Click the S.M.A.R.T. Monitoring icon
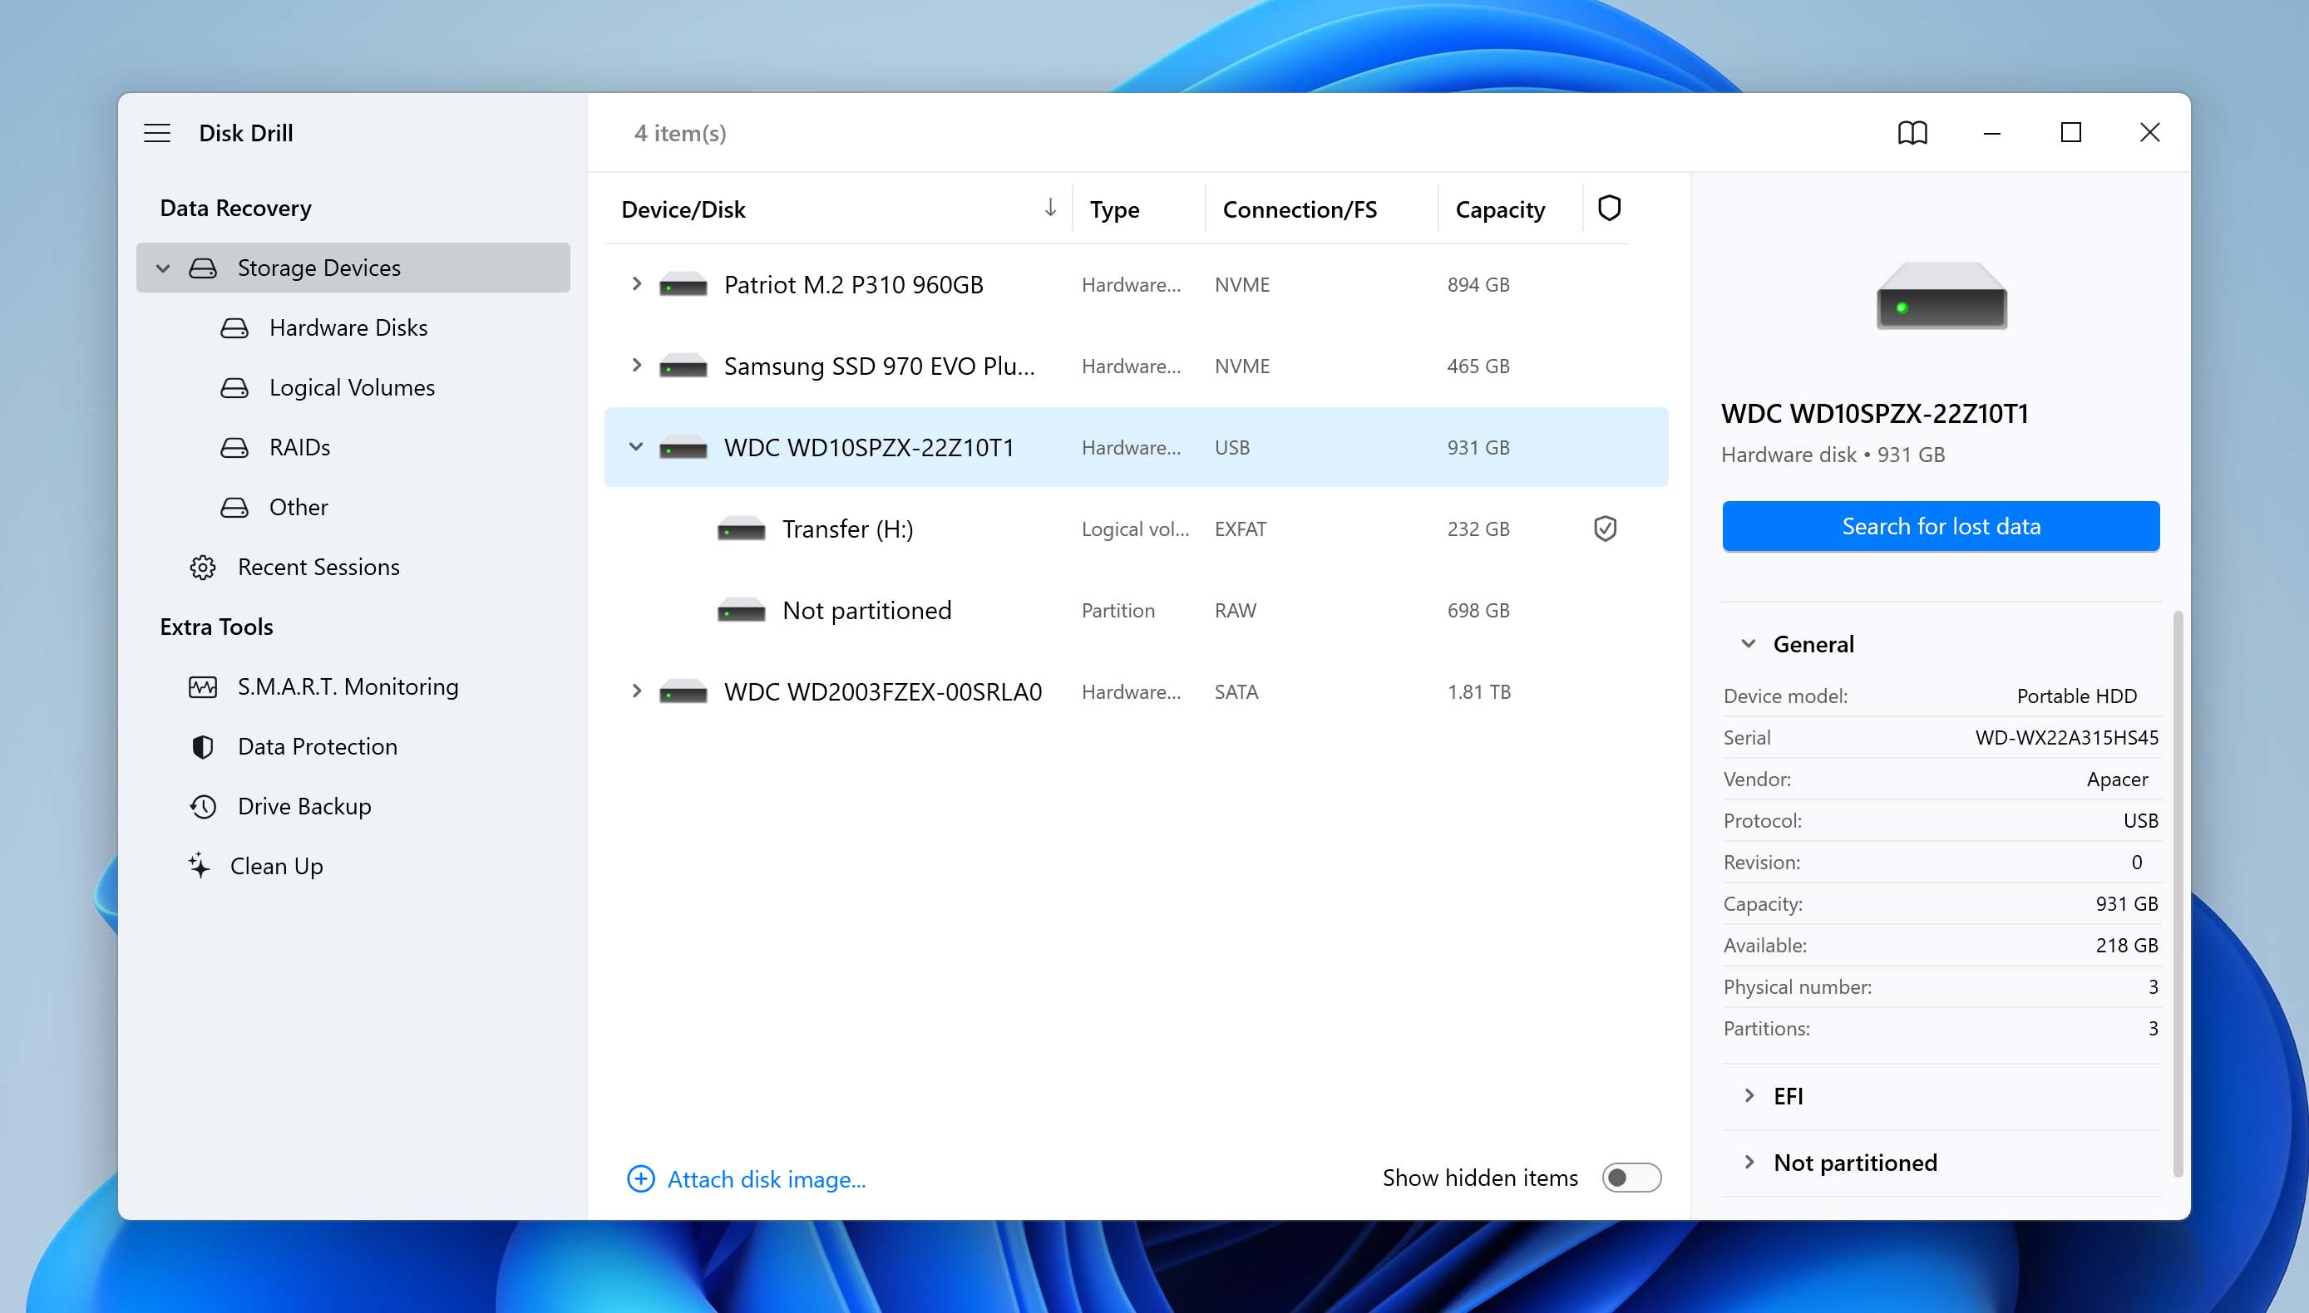The image size is (2309, 1313). [201, 685]
